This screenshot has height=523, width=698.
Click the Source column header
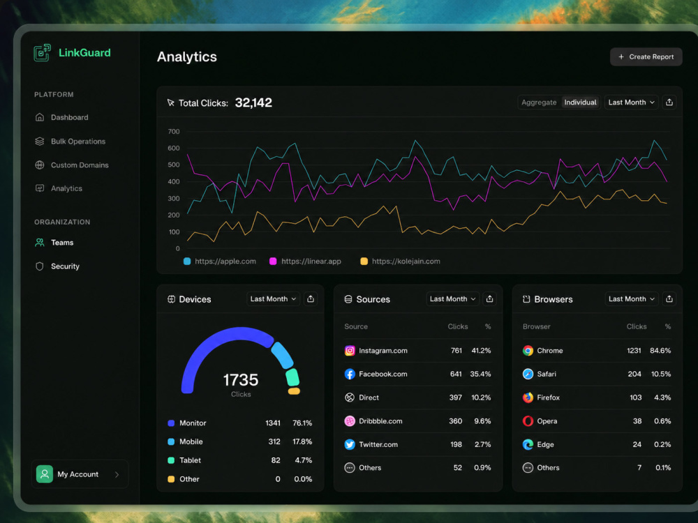pyautogui.click(x=356, y=327)
